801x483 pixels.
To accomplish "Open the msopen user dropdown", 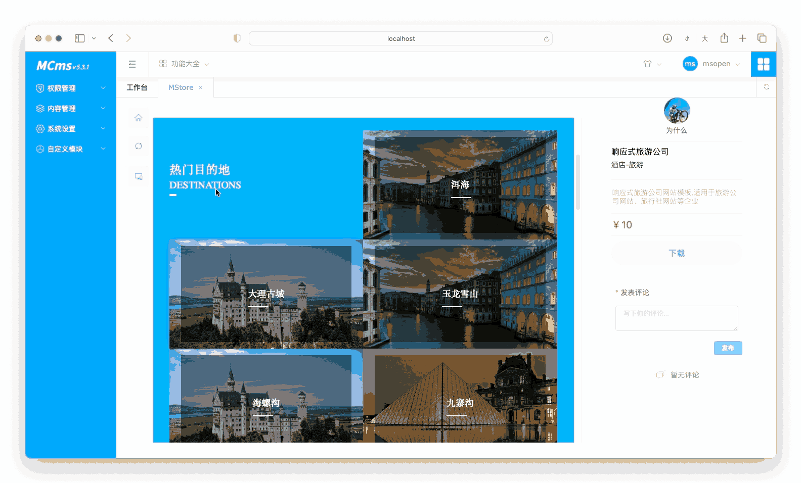I will click(x=711, y=64).
